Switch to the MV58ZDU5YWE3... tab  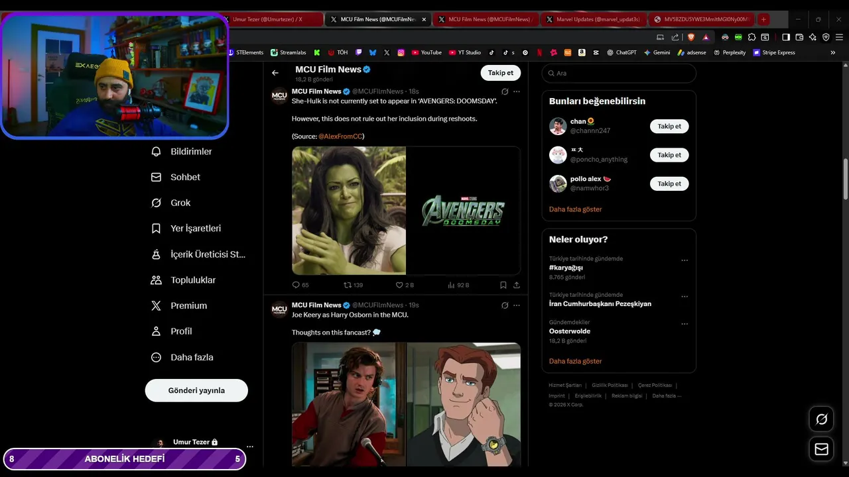tap(702, 19)
